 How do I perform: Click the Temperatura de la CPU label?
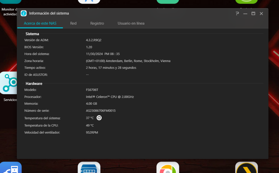pos(41,125)
